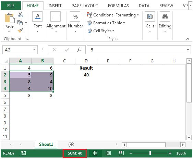
Task: Switch to Page Break Preview view
Action: click(x=121, y=153)
